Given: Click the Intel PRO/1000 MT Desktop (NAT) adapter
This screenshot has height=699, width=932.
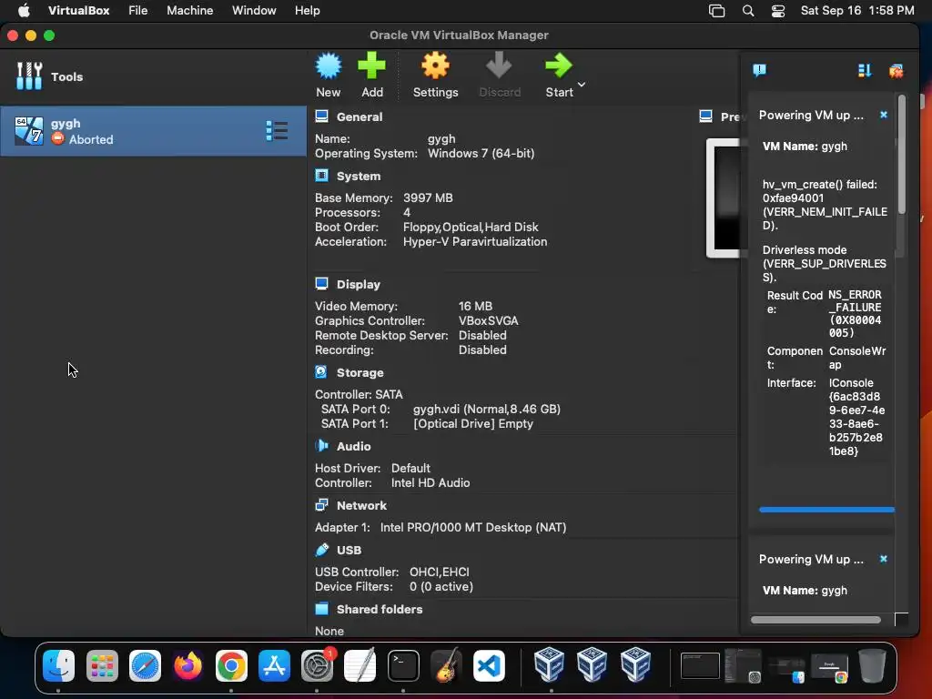Looking at the screenshot, I should pos(473,527).
